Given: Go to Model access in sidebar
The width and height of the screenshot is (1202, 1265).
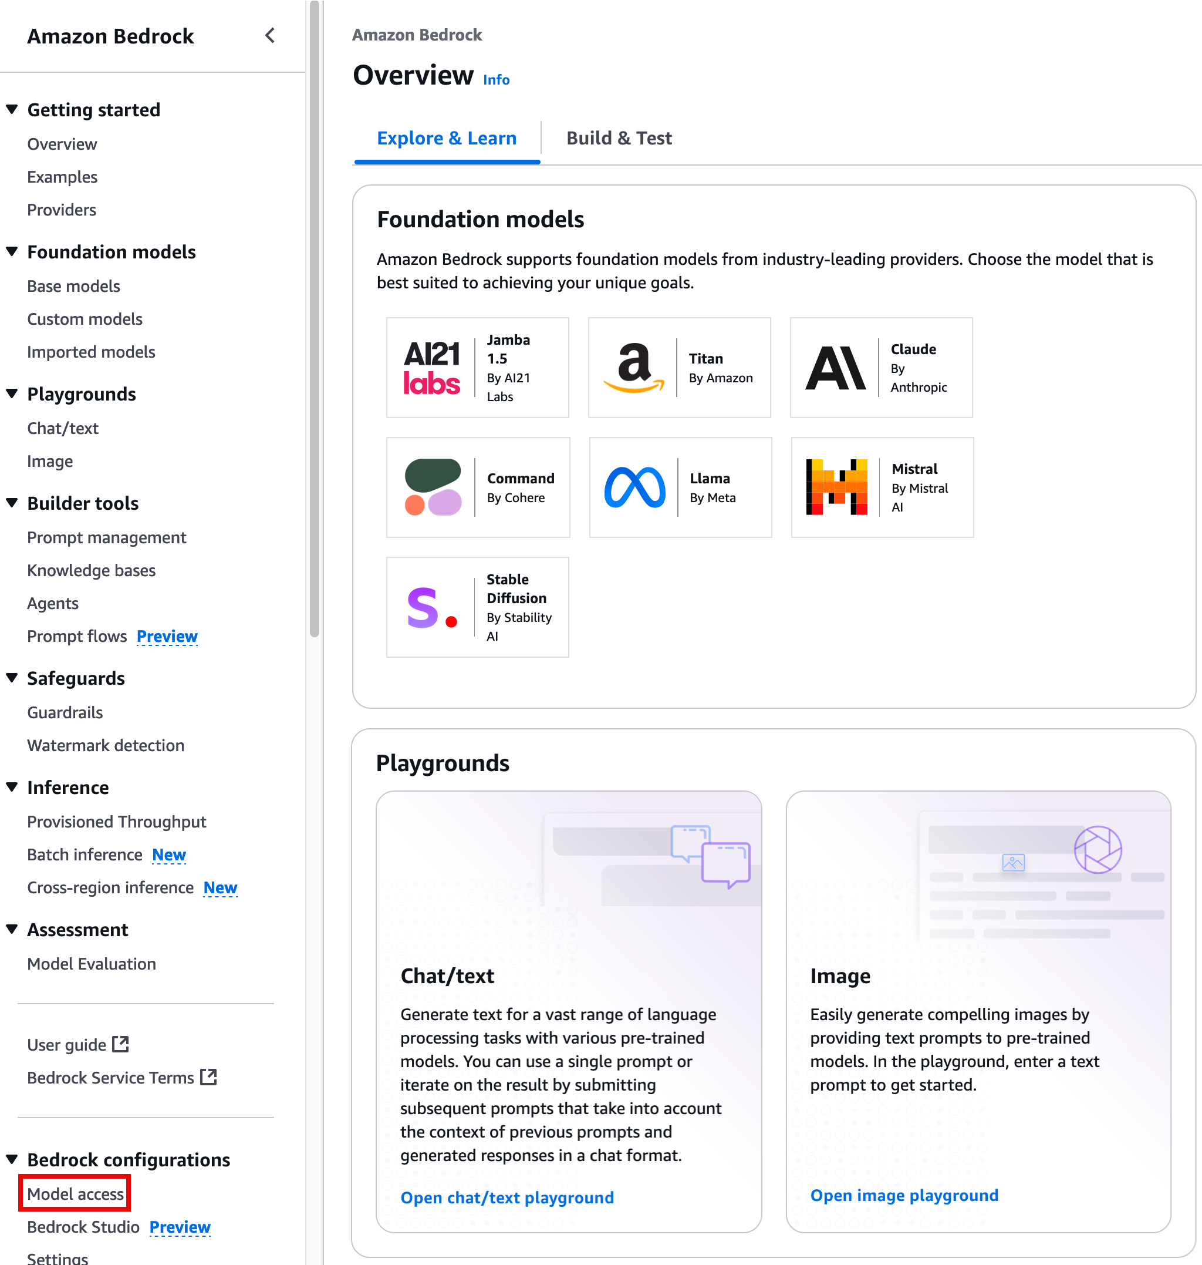Looking at the screenshot, I should (x=75, y=1193).
